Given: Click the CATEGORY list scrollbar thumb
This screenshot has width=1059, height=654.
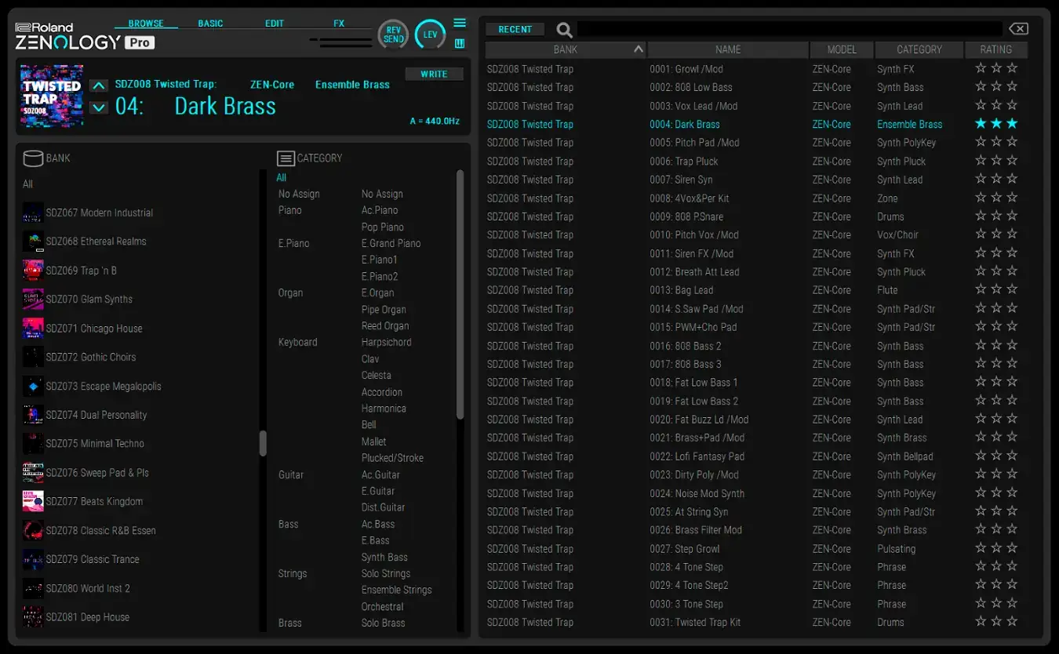Looking at the screenshot, I should [460, 295].
